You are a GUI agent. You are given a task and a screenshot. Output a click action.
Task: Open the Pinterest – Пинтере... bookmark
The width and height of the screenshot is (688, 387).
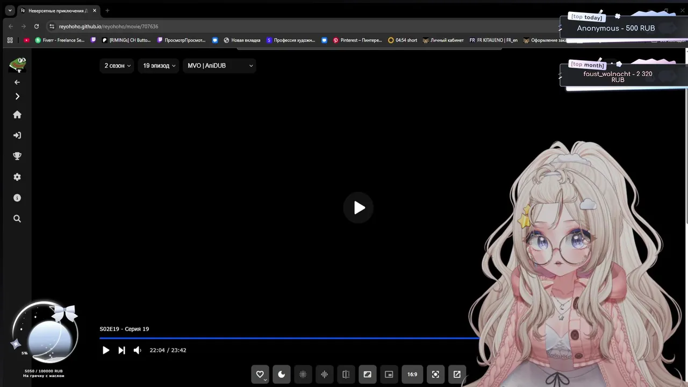tap(357, 40)
